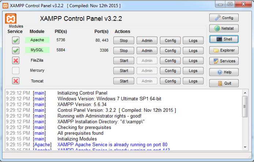Screen dimensions: 254x162
Task: Open Explorer folder button
Action: pos(224,50)
